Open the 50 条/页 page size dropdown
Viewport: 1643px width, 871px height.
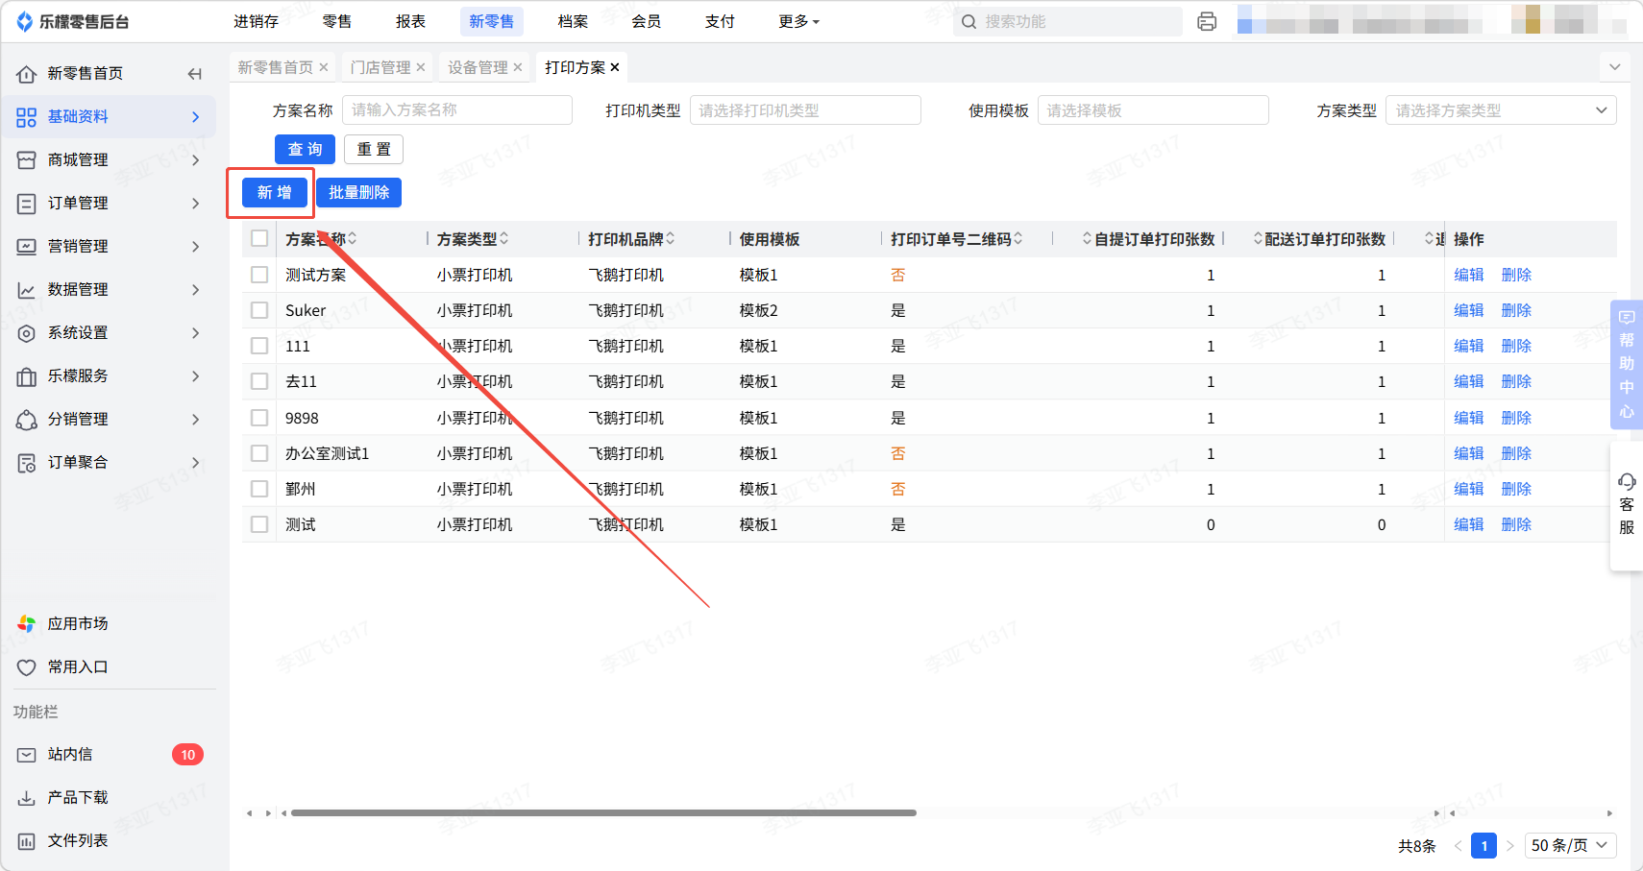click(1570, 845)
